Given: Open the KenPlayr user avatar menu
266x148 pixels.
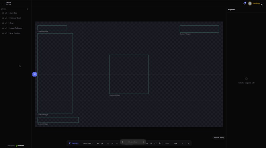Looking at the screenshot, I should point(250,3).
